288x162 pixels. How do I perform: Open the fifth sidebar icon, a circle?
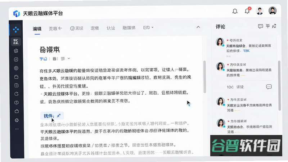coord(16,68)
